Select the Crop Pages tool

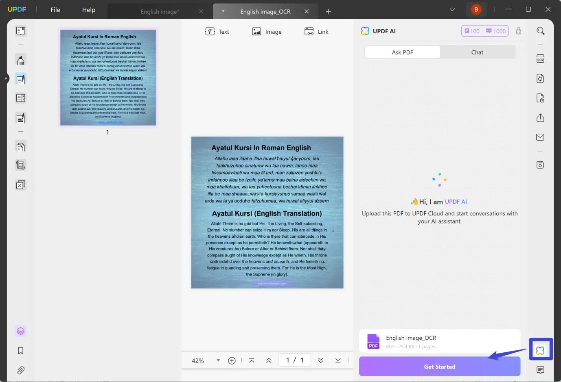21,165
